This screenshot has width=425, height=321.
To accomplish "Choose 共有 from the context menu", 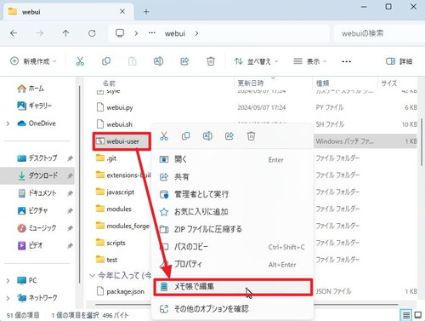I will click(232, 177).
